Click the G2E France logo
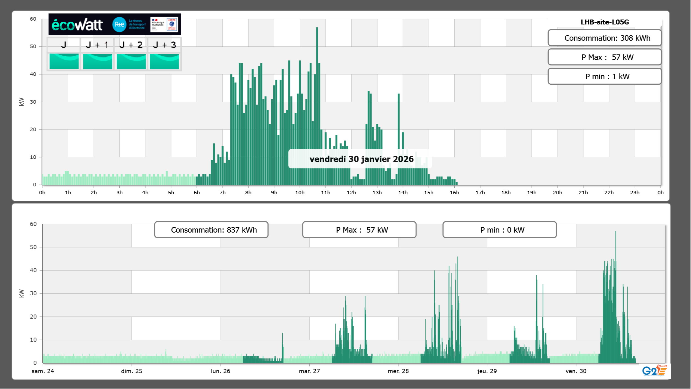 [x=654, y=371]
